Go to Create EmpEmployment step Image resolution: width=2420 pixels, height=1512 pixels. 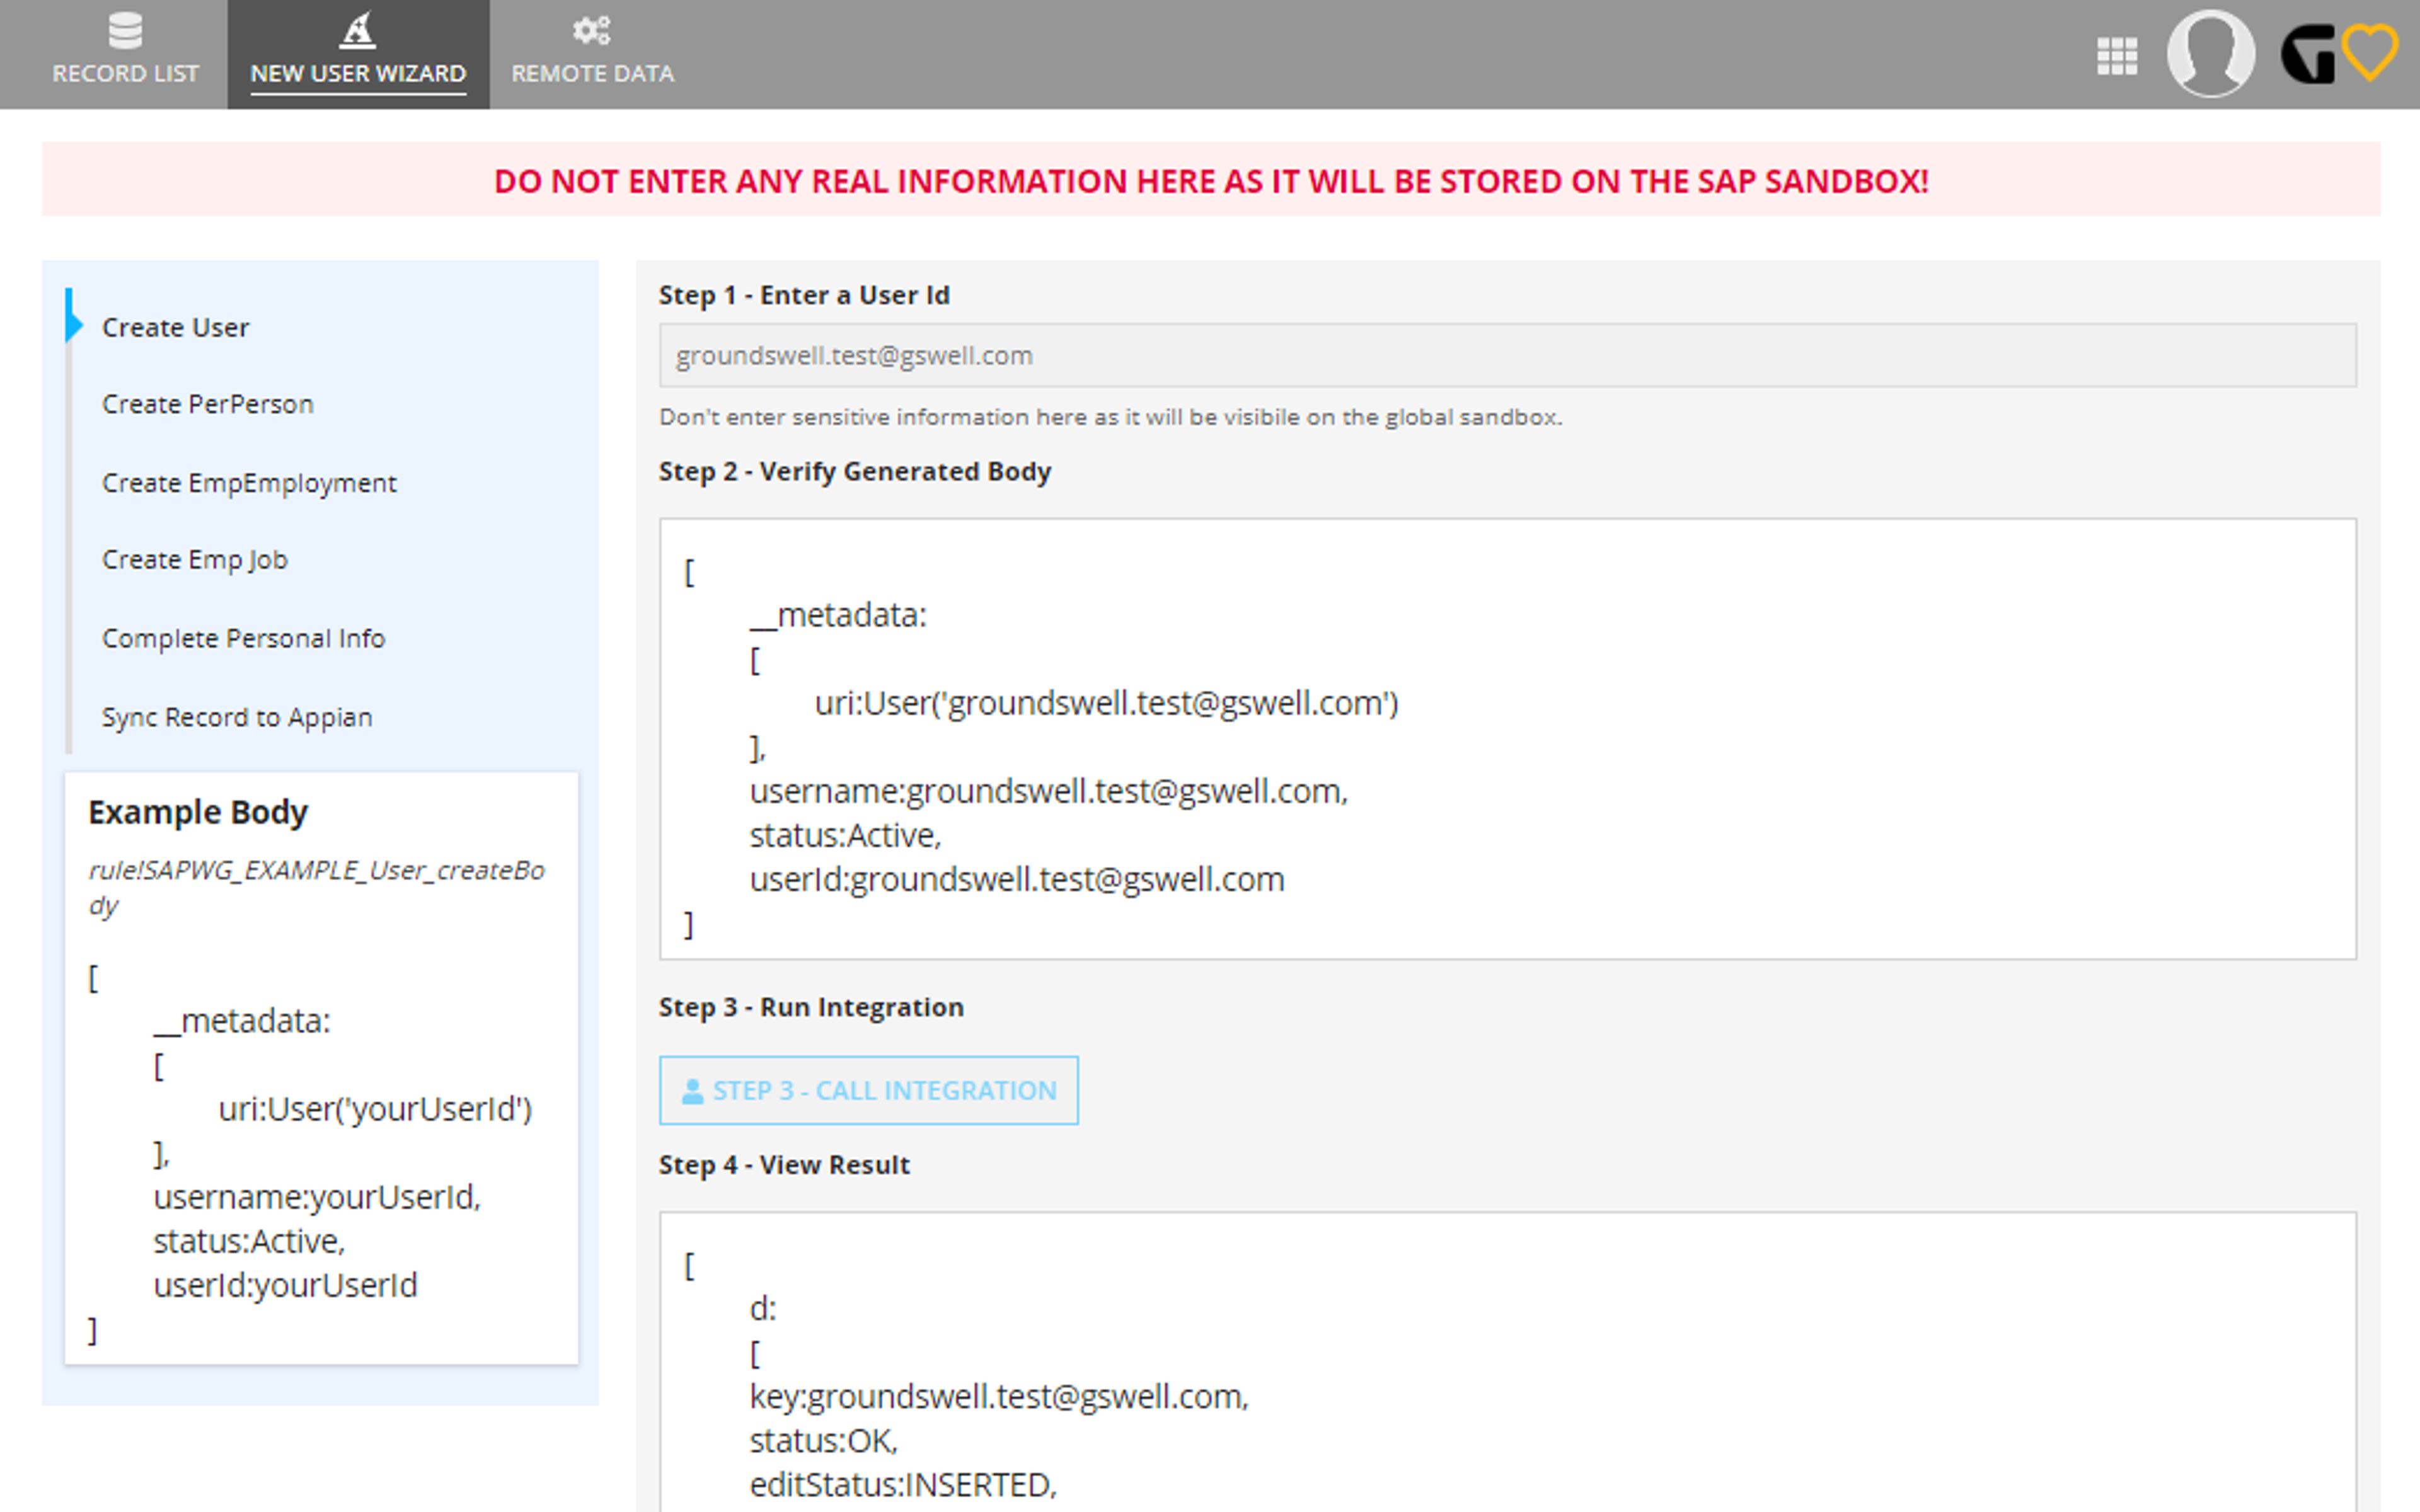(249, 483)
